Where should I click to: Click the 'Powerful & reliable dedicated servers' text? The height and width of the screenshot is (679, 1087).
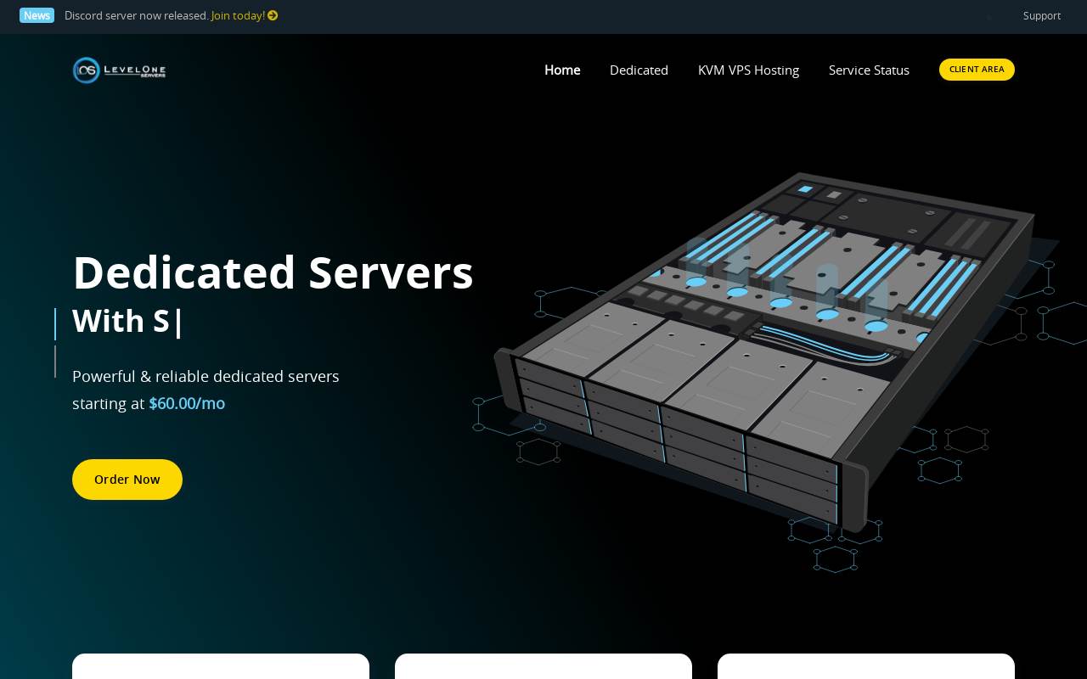pos(206,376)
